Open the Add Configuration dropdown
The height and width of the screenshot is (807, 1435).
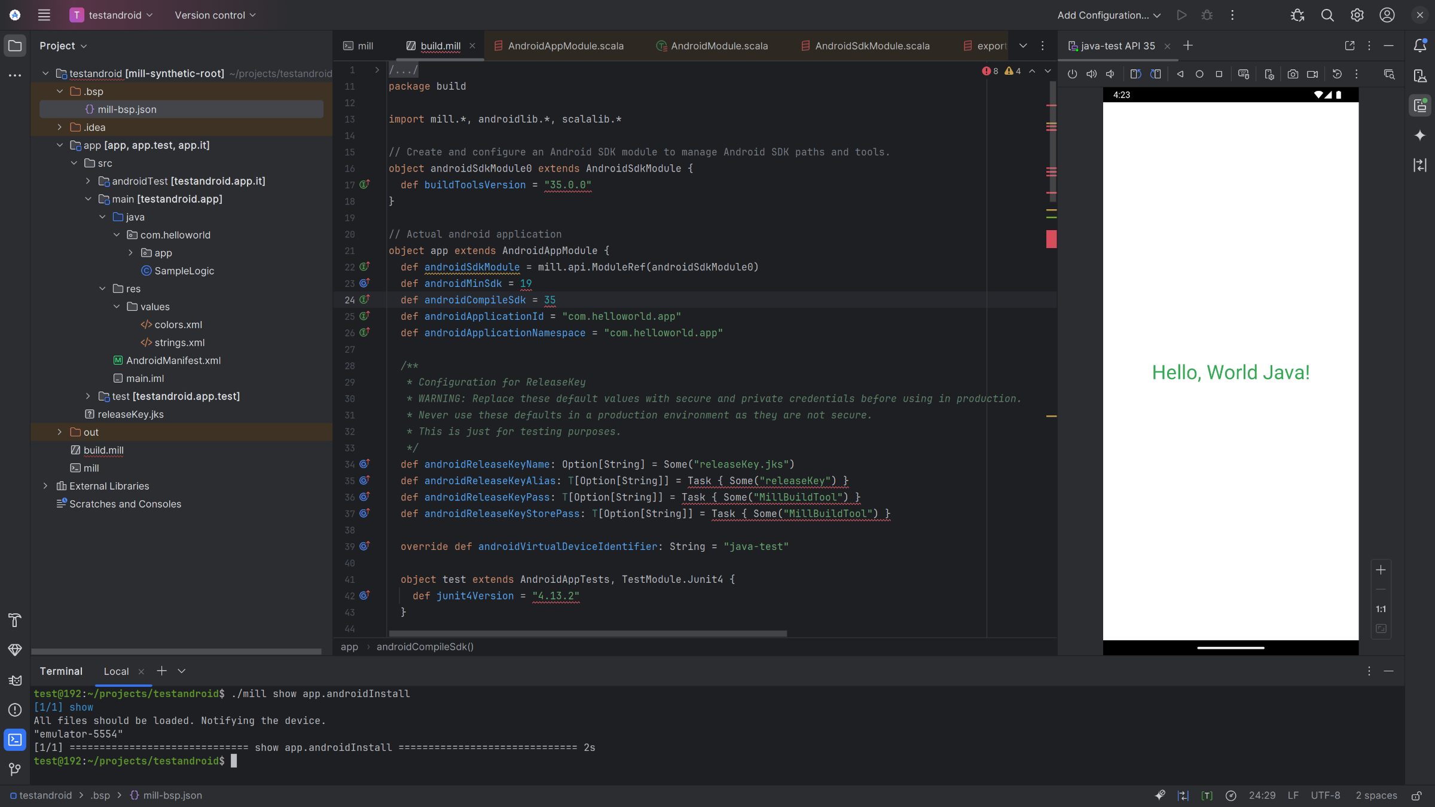coord(1107,15)
